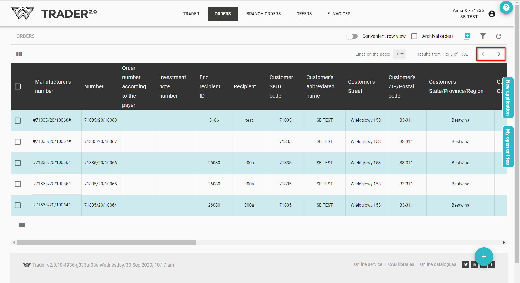Image resolution: width=520 pixels, height=283 pixels.
Task: Open column settings icon above table
Action: 19,54
